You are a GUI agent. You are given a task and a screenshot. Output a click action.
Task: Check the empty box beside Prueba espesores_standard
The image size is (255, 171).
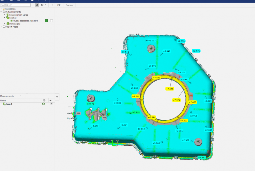[52, 21]
